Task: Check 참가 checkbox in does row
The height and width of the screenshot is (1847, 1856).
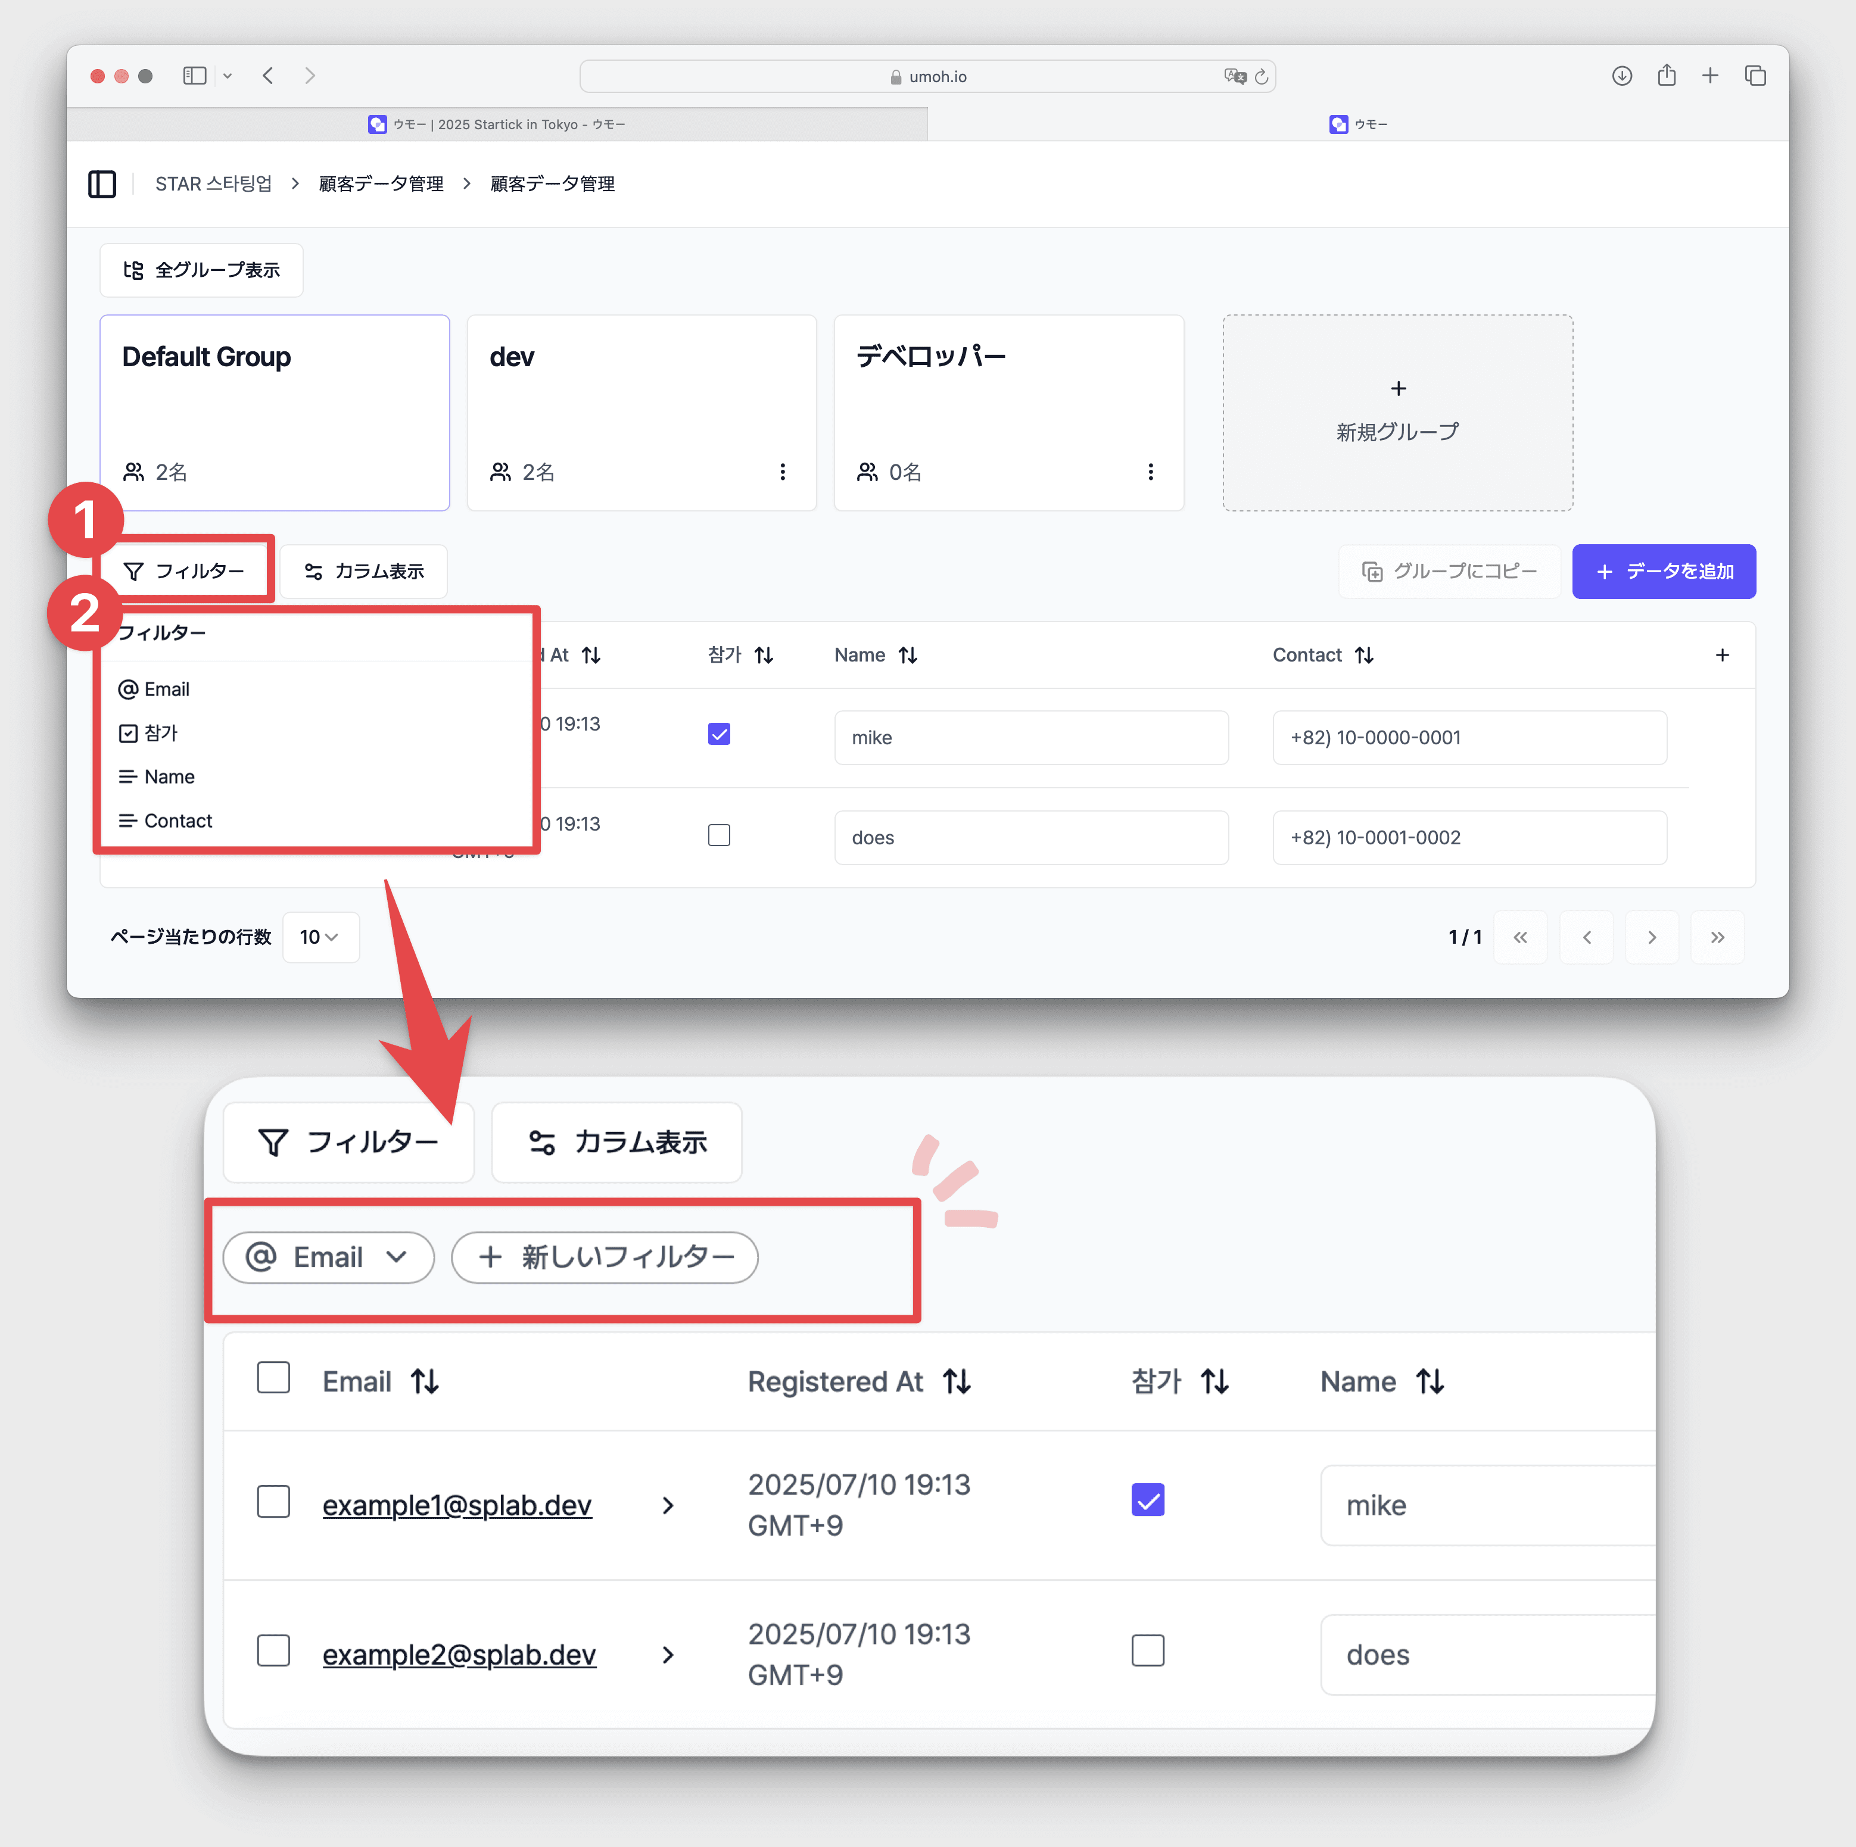Action: pos(718,835)
